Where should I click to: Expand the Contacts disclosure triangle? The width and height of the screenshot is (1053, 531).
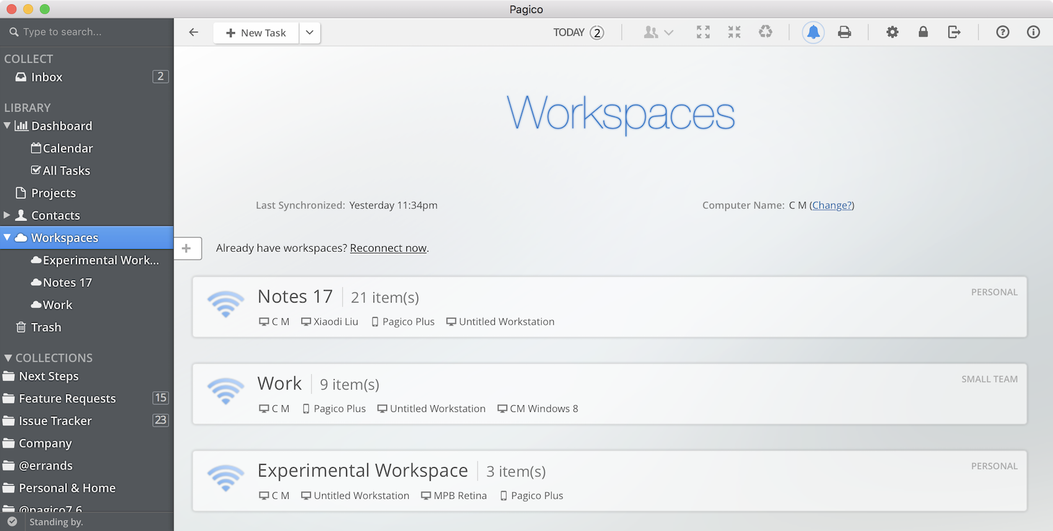coord(7,215)
